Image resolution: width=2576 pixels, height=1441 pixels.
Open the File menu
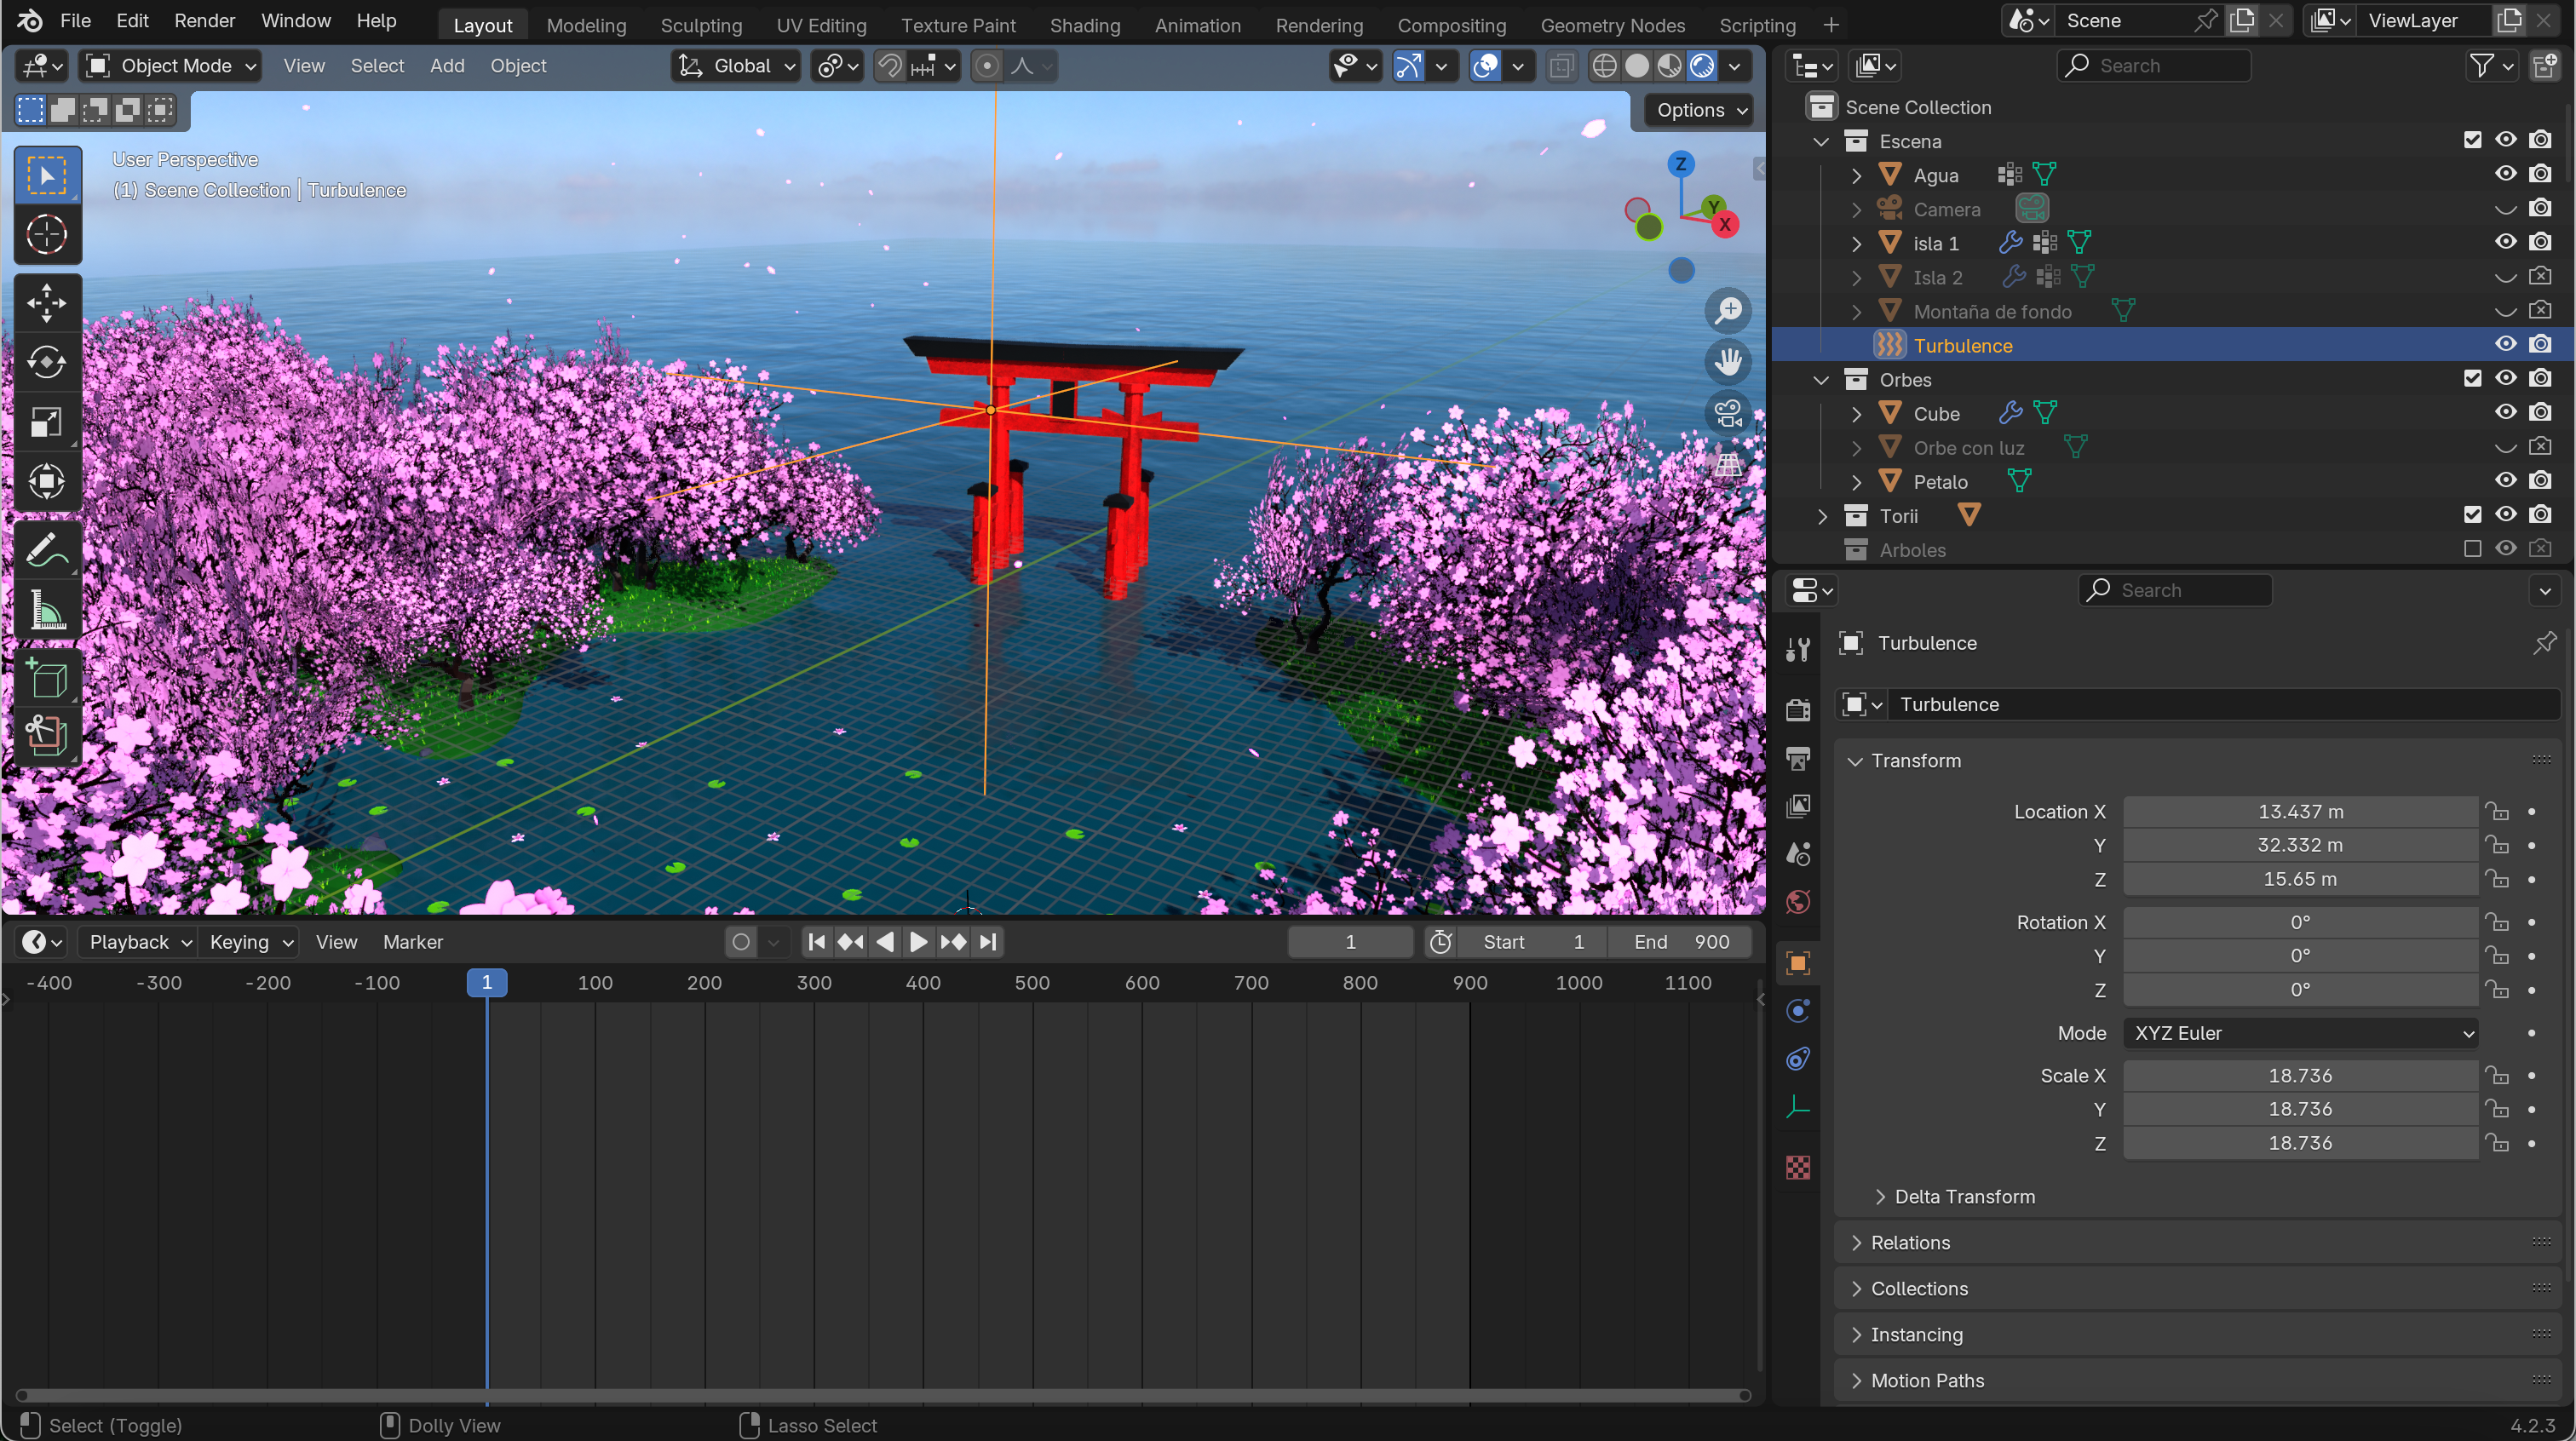pyautogui.click(x=75, y=21)
